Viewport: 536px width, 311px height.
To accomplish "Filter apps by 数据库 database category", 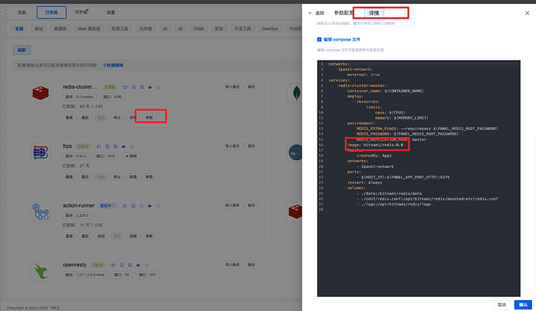I will (x=60, y=29).
